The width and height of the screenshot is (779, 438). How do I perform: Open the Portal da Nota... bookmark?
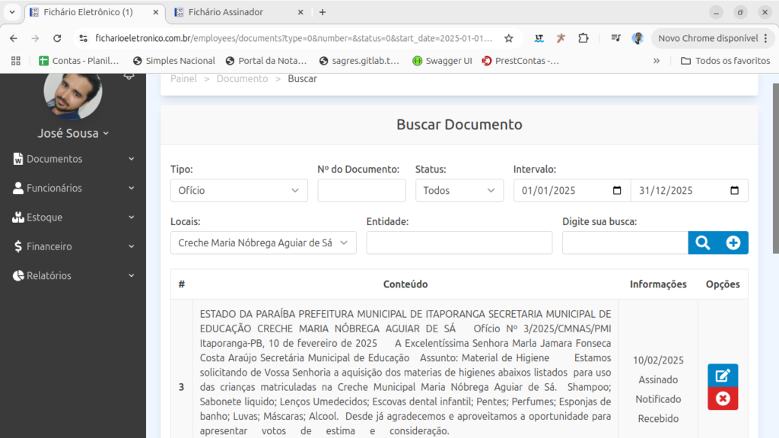(x=266, y=61)
